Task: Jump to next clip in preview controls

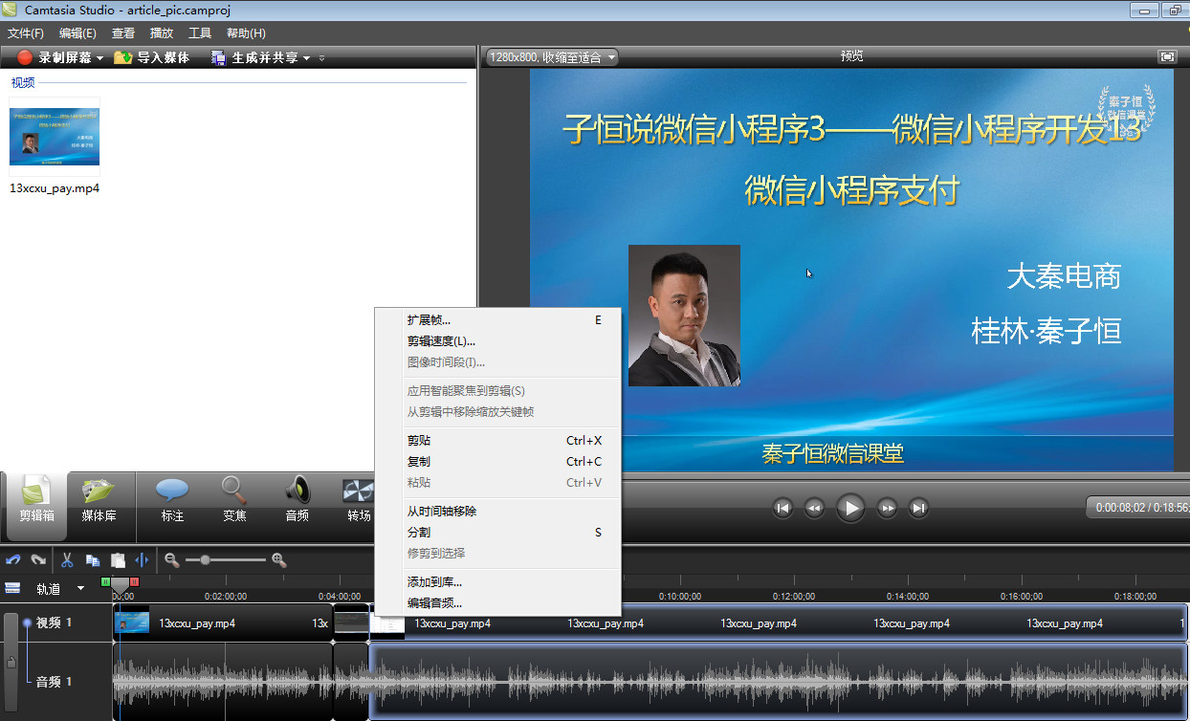Action: [x=918, y=508]
